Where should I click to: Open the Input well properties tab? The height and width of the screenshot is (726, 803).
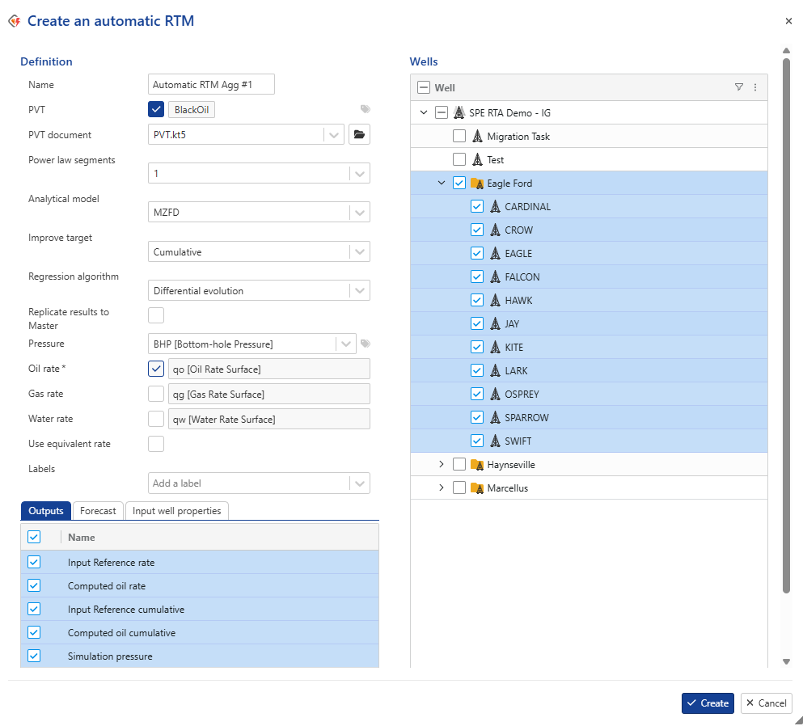pyautogui.click(x=177, y=511)
